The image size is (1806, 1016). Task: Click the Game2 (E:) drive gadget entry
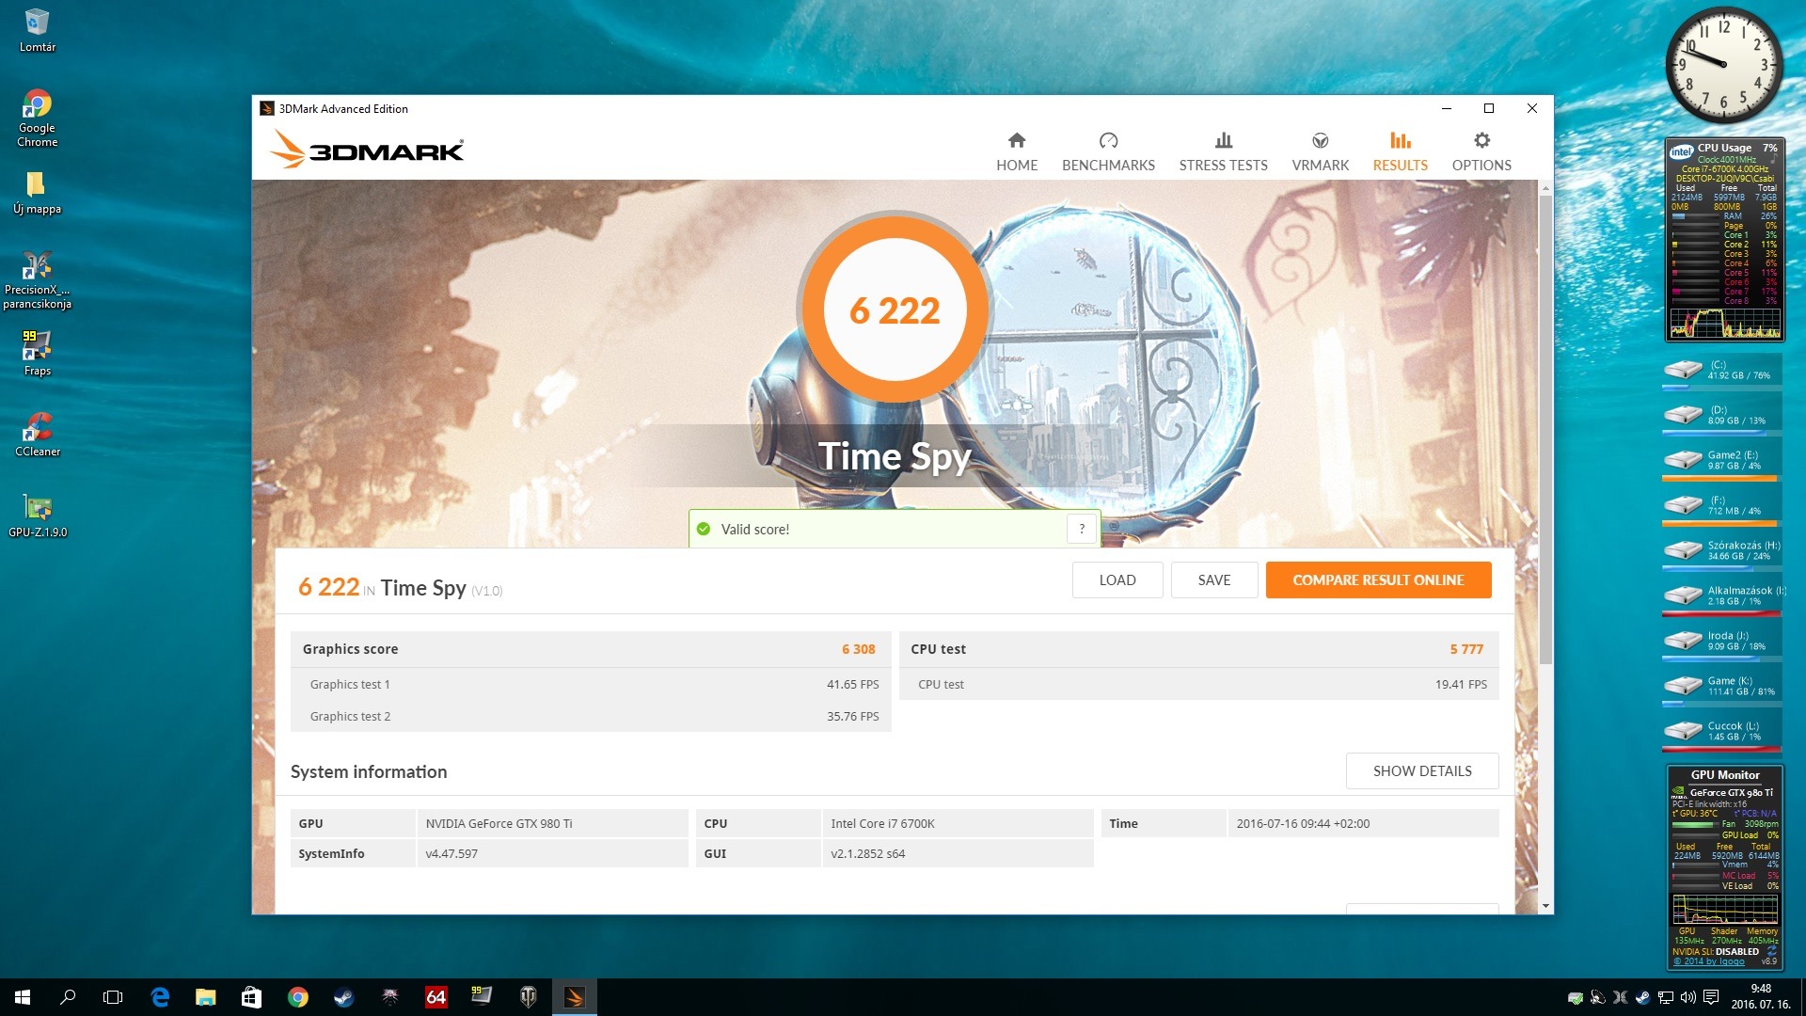pyautogui.click(x=1721, y=461)
